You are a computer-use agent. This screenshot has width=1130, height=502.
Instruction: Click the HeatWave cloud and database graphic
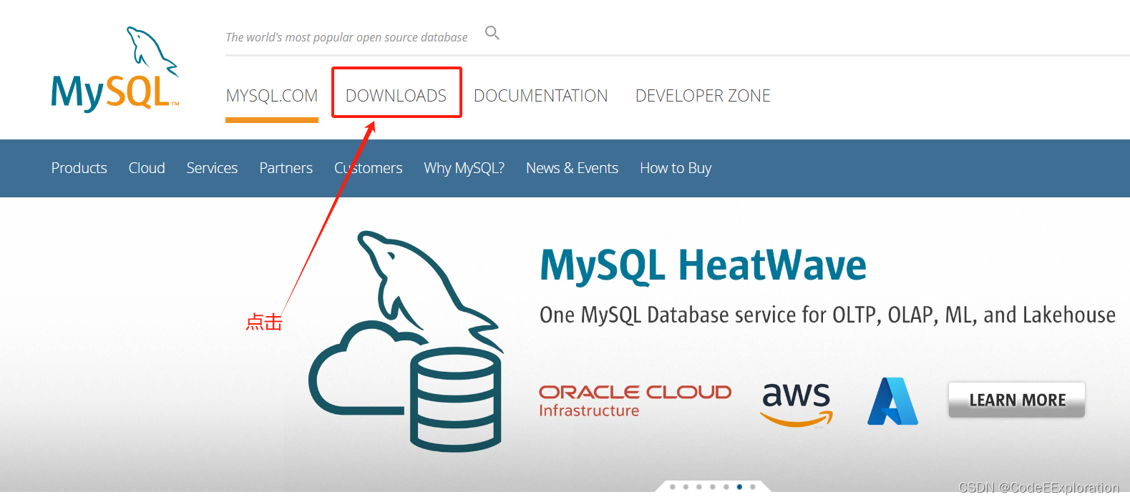click(x=406, y=341)
